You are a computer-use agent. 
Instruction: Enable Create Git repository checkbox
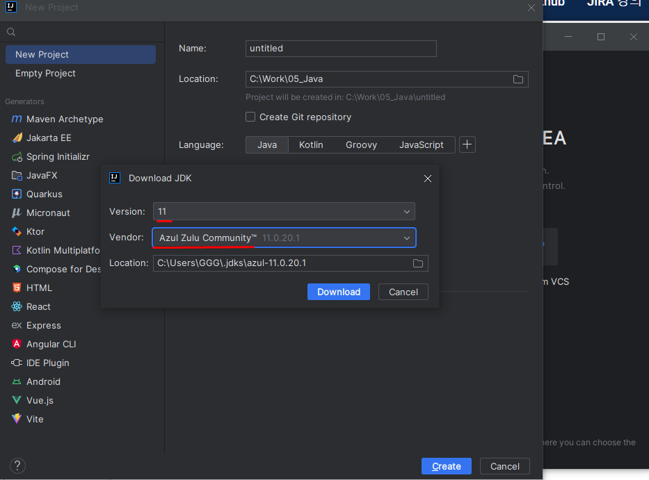(x=250, y=117)
